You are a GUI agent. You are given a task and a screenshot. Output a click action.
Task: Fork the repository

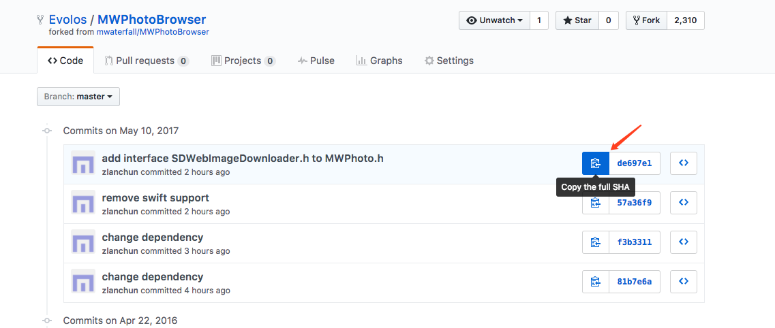coord(646,20)
